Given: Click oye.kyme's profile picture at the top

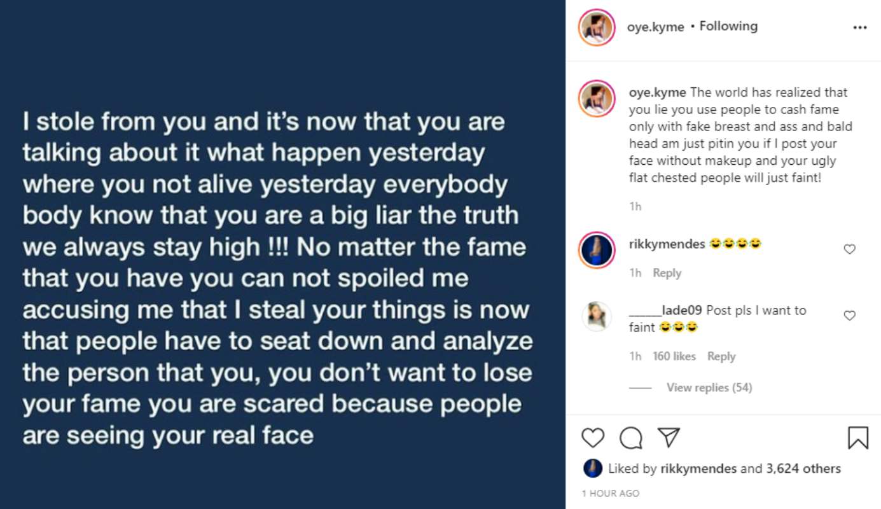Looking at the screenshot, I should point(597,26).
